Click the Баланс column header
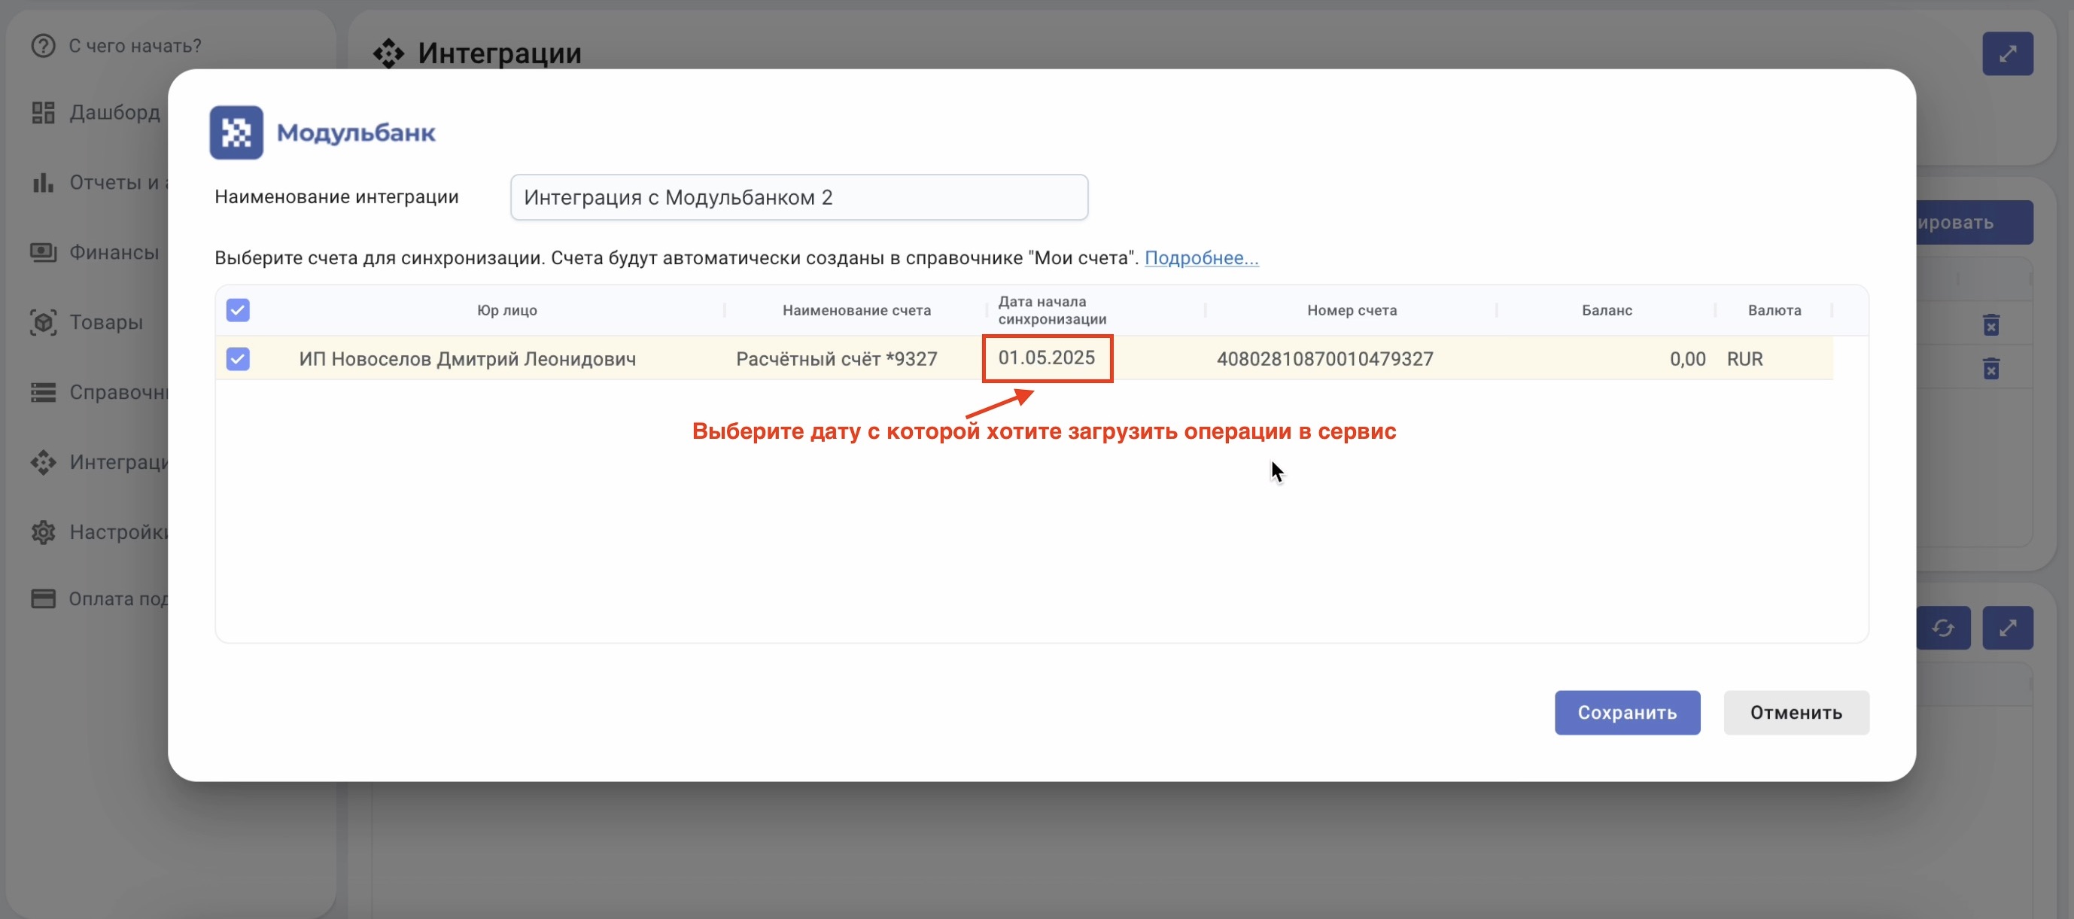2074x919 pixels. coord(1606,310)
